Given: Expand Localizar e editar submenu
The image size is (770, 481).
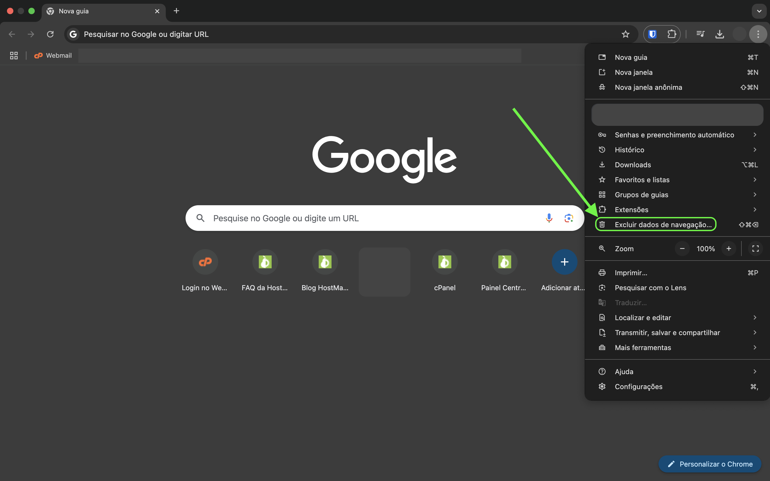Looking at the screenshot, I should 677,317.
